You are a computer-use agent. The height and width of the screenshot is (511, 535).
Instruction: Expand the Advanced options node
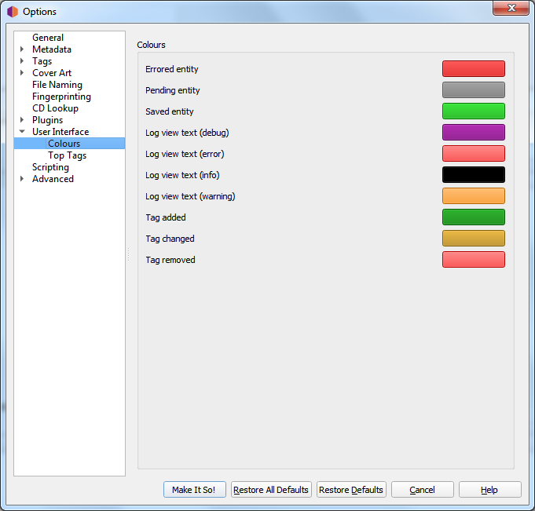[22, 179]
